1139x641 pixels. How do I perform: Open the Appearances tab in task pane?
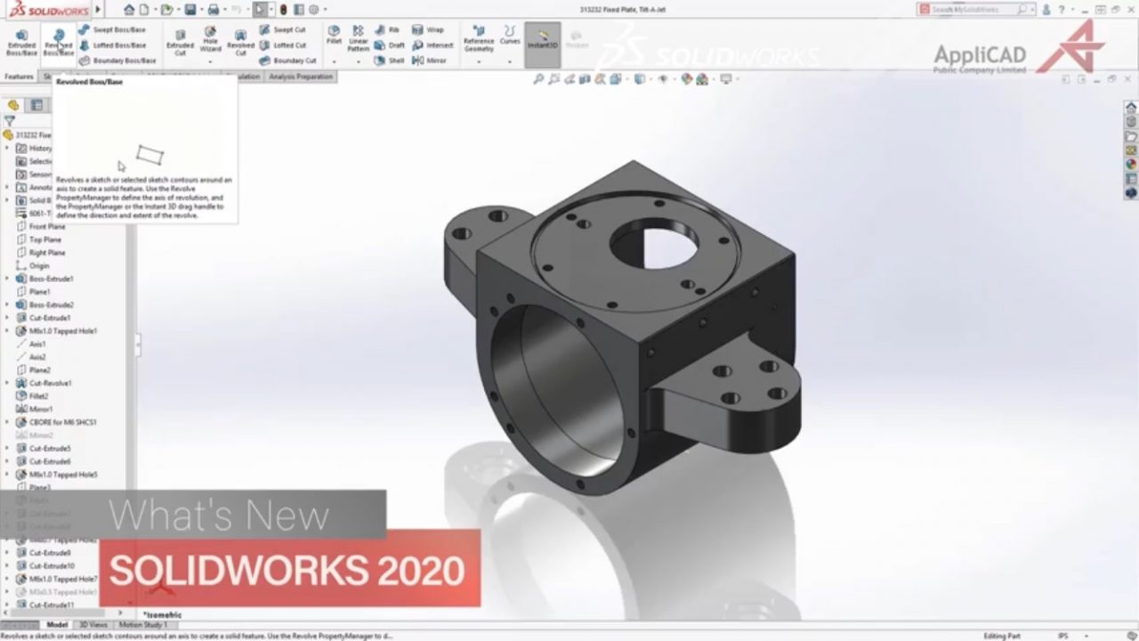point(1131,164)
